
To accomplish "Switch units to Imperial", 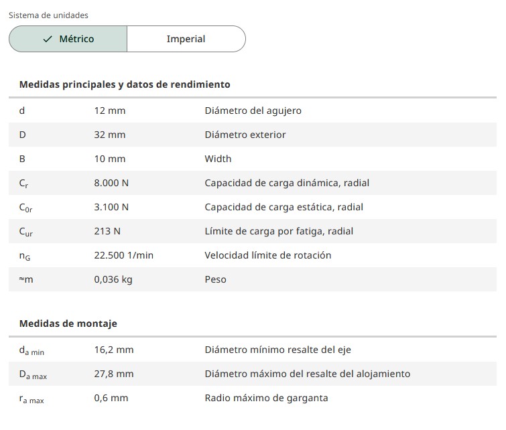I will (186, 39).
